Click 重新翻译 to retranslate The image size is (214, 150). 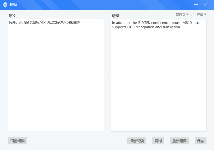click(179, 141)
